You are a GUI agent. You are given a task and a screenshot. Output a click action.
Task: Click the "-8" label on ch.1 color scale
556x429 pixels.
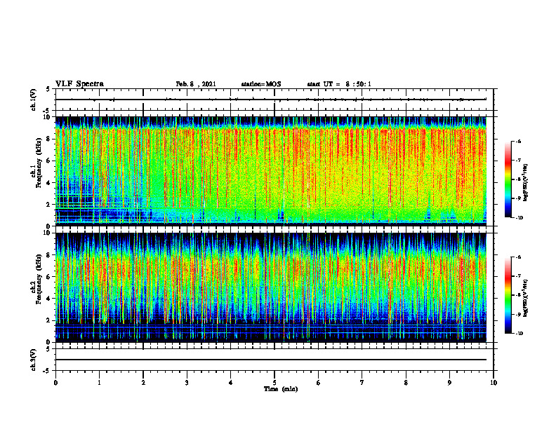pyautogui.click(x=518, y=179)
